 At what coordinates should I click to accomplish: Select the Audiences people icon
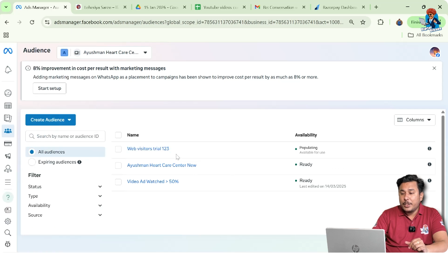pos(8,131)
